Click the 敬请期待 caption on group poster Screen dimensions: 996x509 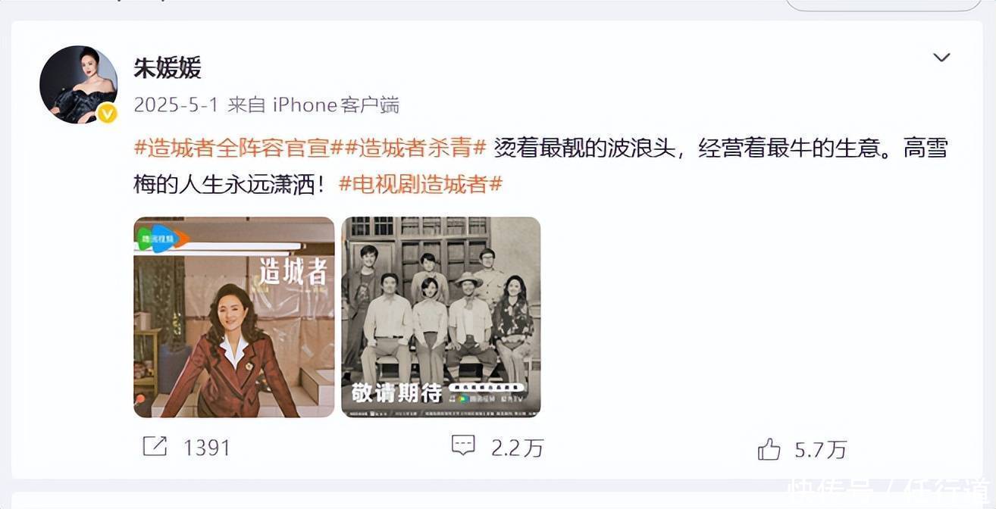point(396,393)
